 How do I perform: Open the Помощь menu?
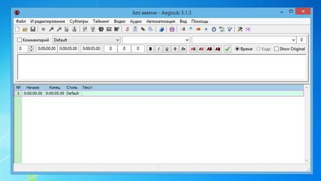[199, 21]
